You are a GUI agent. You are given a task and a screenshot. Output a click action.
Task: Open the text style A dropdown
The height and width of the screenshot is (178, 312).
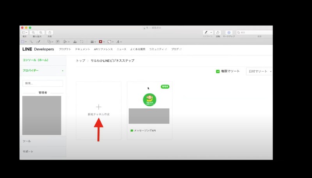[x=119, y=42]
